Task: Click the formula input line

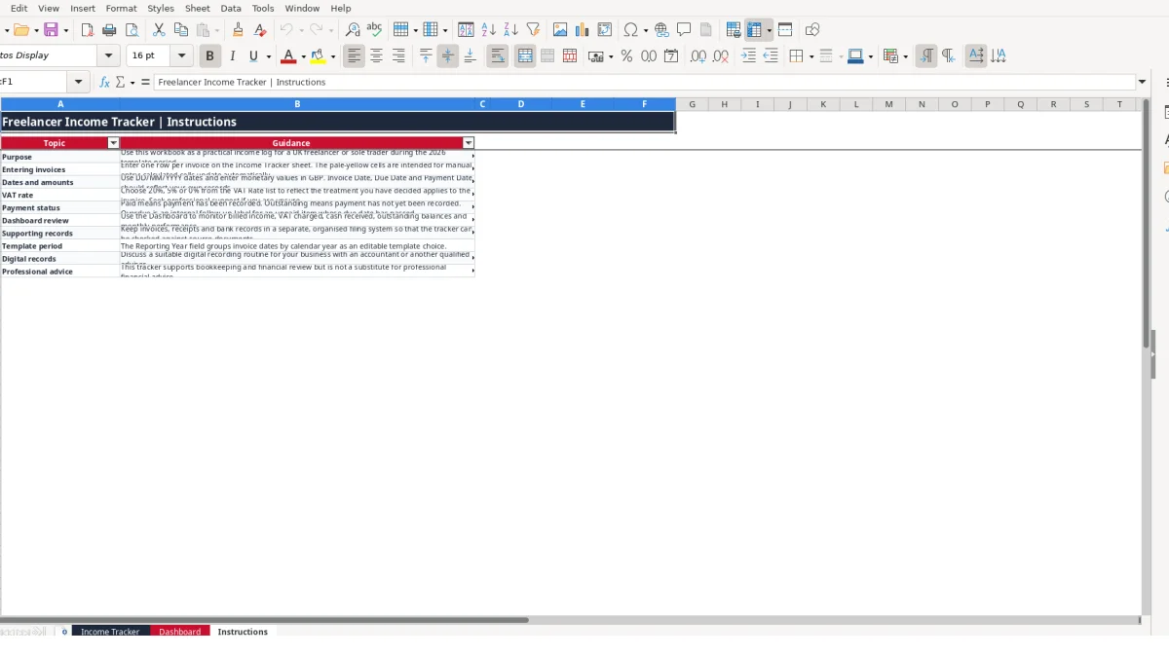Action: tap(643, 83)
